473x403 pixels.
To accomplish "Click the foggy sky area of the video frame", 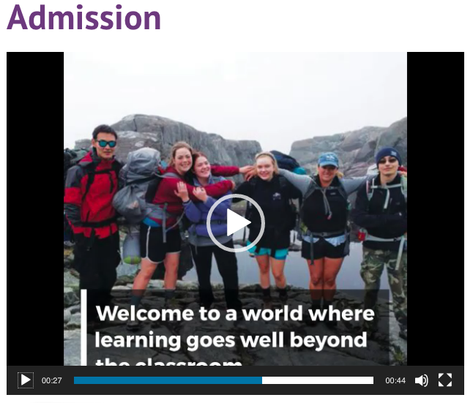I will pyautogui.click(x=235, y=88).
